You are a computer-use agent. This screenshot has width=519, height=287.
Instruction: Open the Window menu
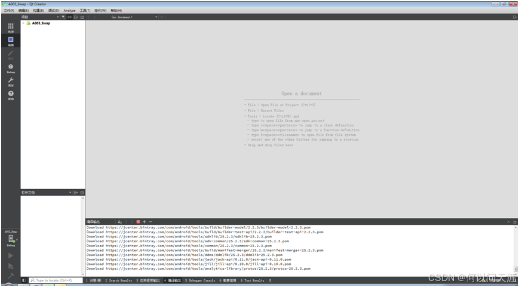(x=100, y=11)
